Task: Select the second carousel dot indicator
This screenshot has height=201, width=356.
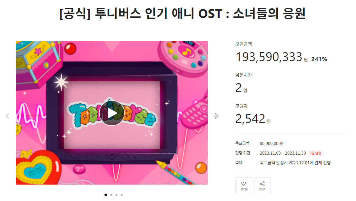Action: tap(111, 195)
